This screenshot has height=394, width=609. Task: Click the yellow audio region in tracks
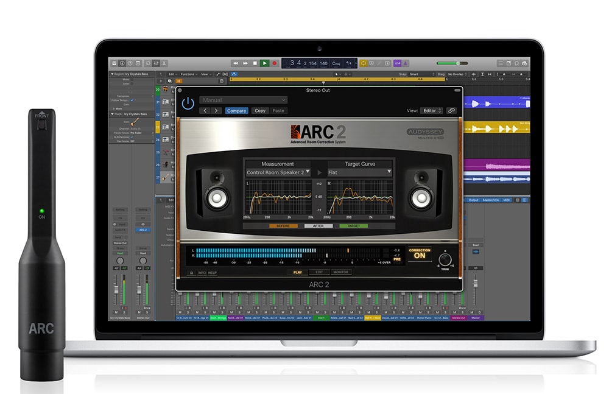[497, 128]
